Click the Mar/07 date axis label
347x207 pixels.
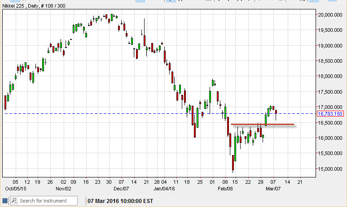coord(273,189)
